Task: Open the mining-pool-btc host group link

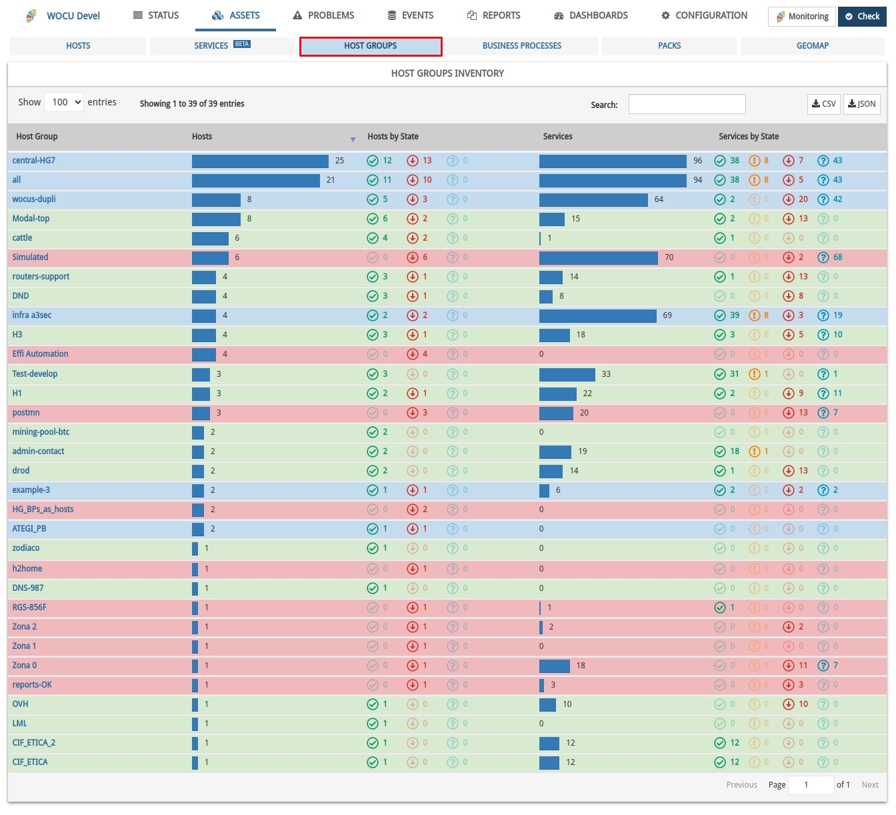Action: click(x=41, y=432)
